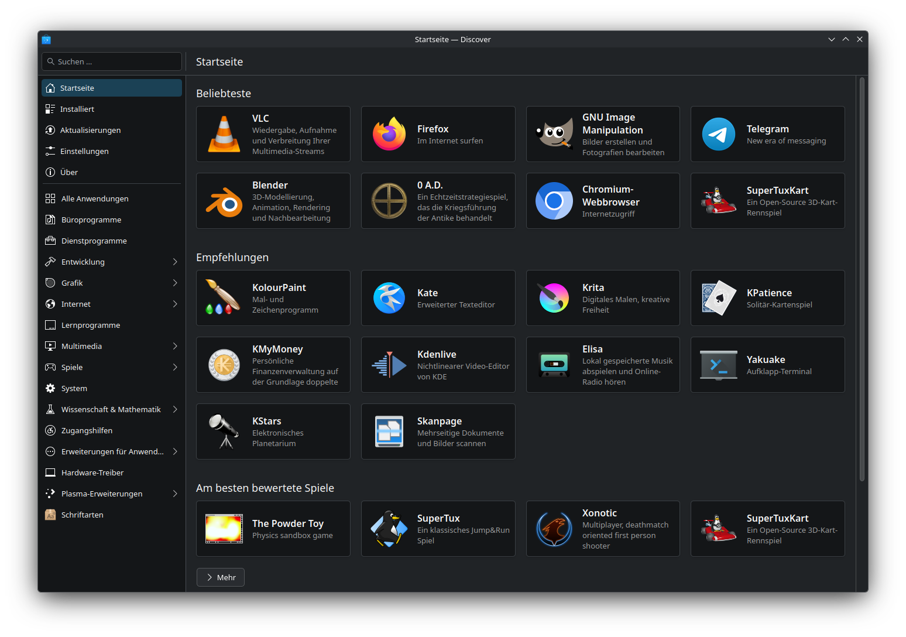Image resolution: width=906 pixels, height=637 pixels.
Task: Open the Firefox app icon
Action: [x=389, y=134]
